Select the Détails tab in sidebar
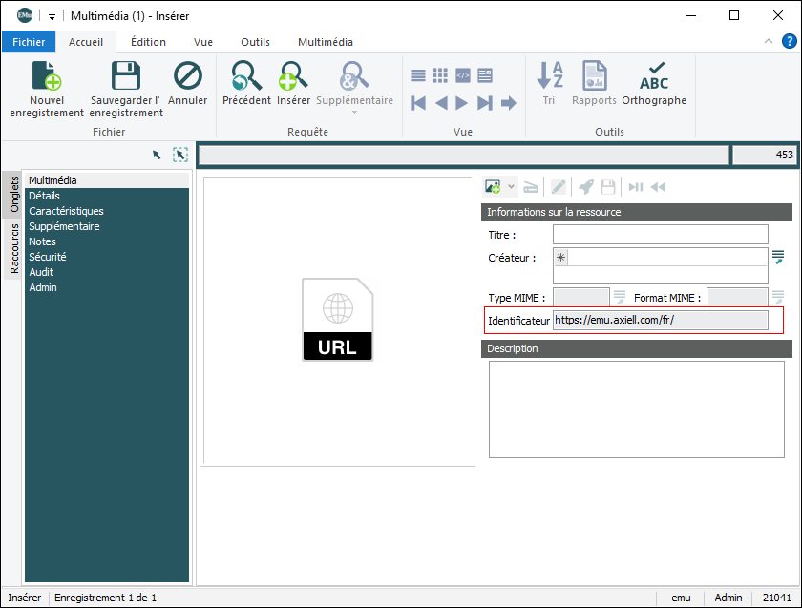 45,196
